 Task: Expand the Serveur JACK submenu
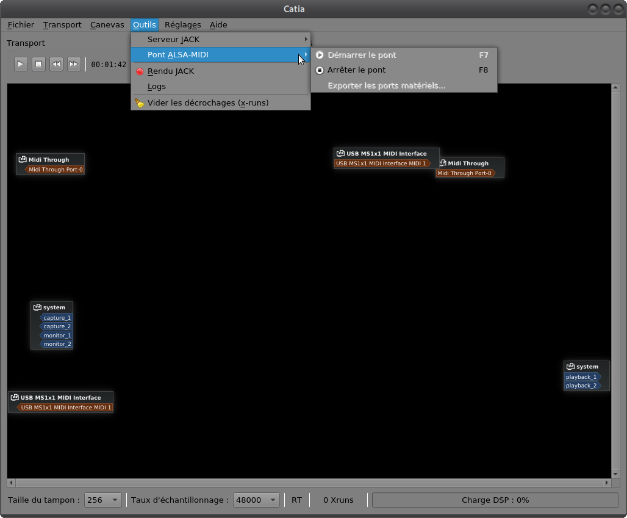pyautogui.click(x=221, y=40)
